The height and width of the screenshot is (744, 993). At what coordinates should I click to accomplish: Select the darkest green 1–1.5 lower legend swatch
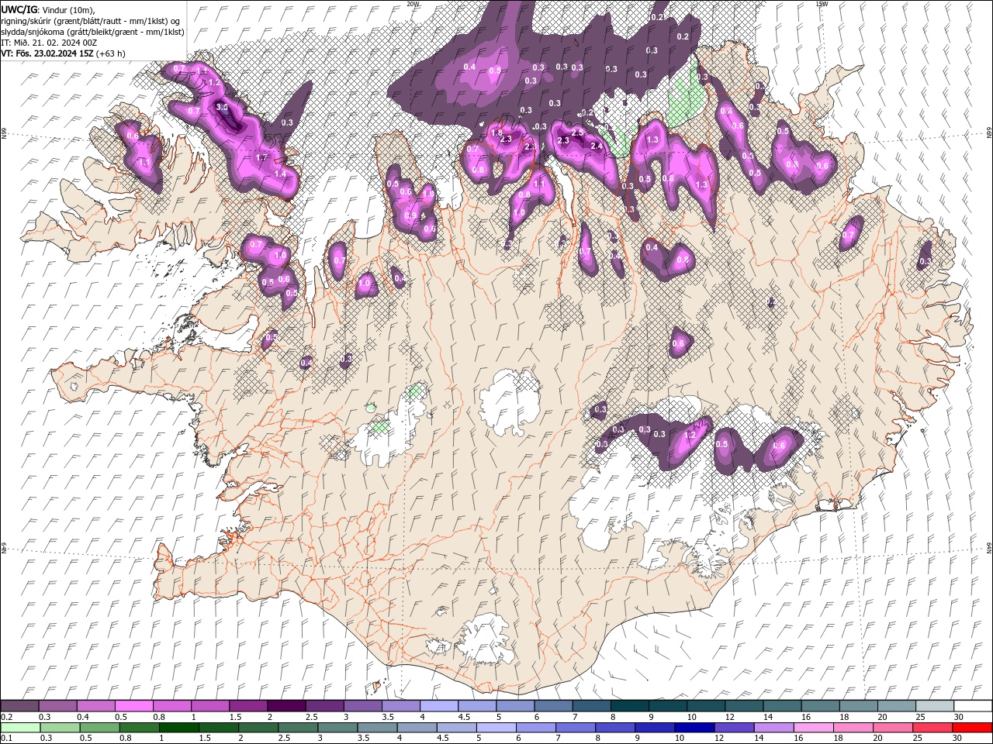click(x=179, y=728)
